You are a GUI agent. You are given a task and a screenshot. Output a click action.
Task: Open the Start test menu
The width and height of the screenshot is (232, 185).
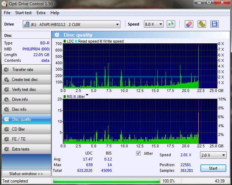click(x=23, y=13)
